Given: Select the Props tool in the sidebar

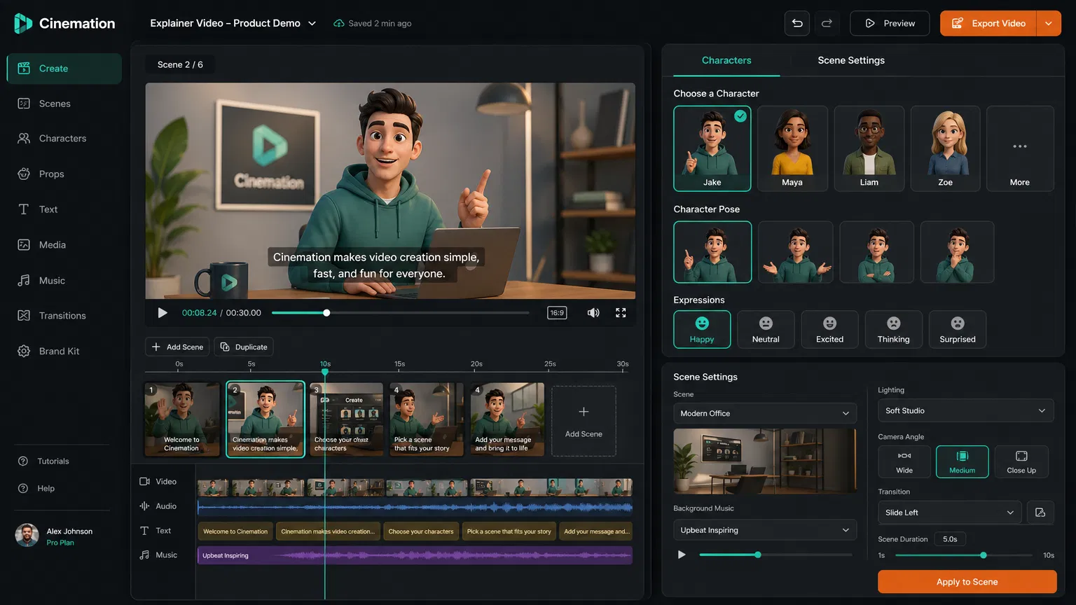Looking at the screenshot, I should [52, 174].
